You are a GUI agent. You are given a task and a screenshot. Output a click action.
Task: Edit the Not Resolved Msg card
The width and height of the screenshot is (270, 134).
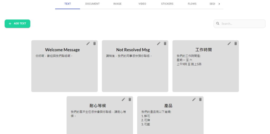(x=159, y=43)
